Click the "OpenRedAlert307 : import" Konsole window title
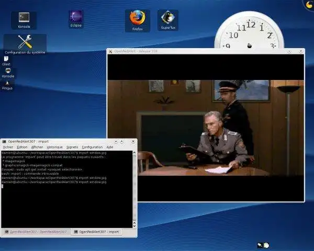 (28, 142)
